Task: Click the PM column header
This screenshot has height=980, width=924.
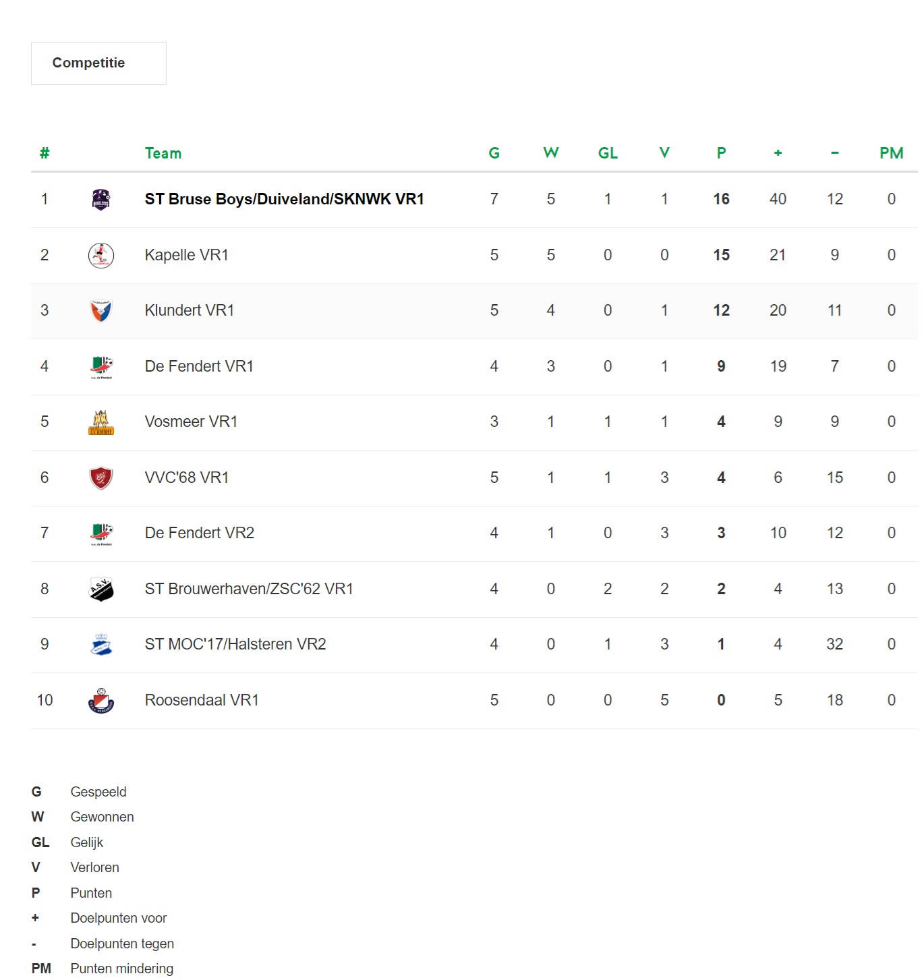Action: point(891,153)
